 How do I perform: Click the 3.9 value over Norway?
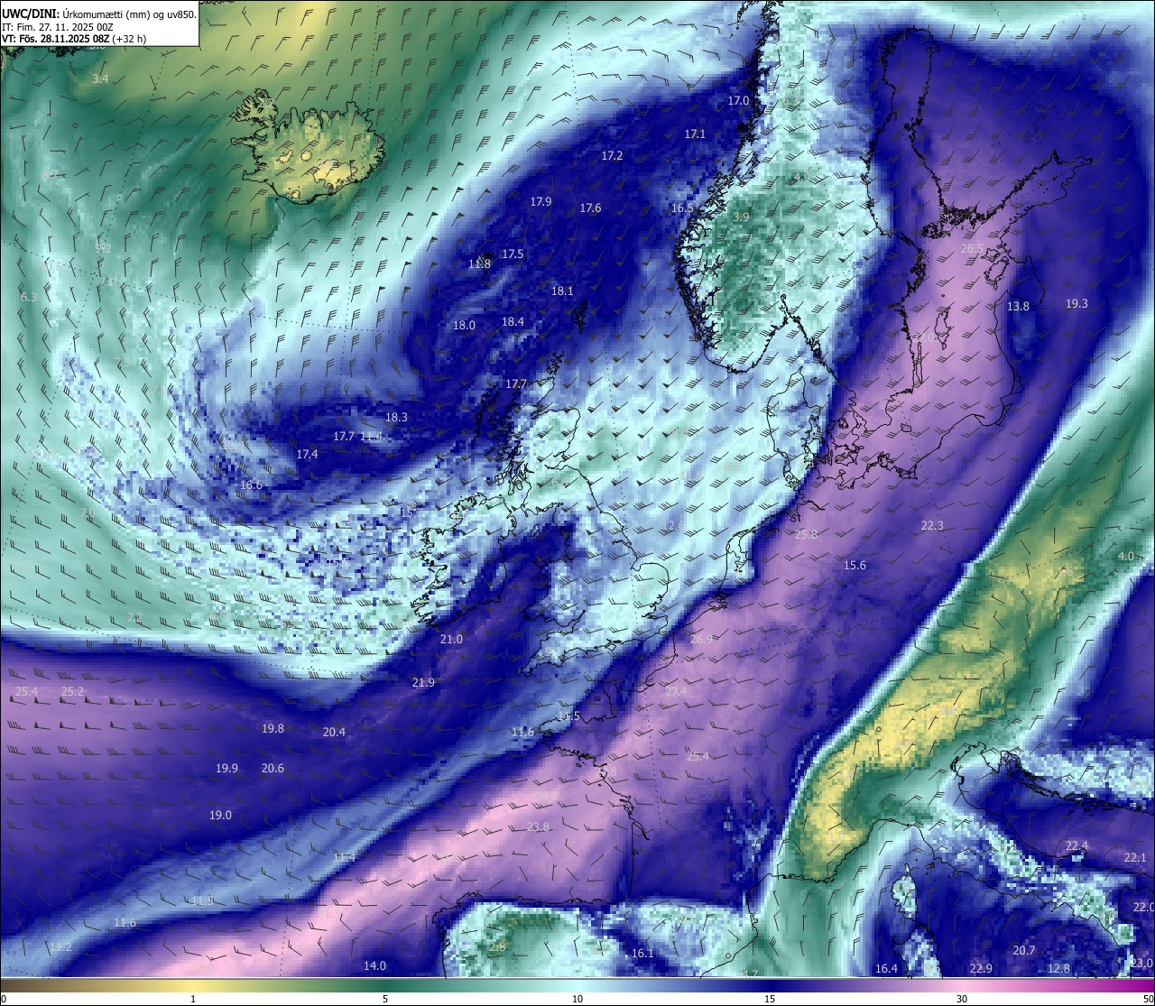741,218
